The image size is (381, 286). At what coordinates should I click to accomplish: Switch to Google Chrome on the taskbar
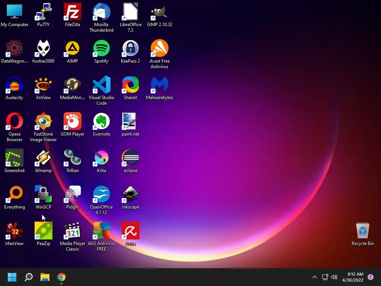61,277
